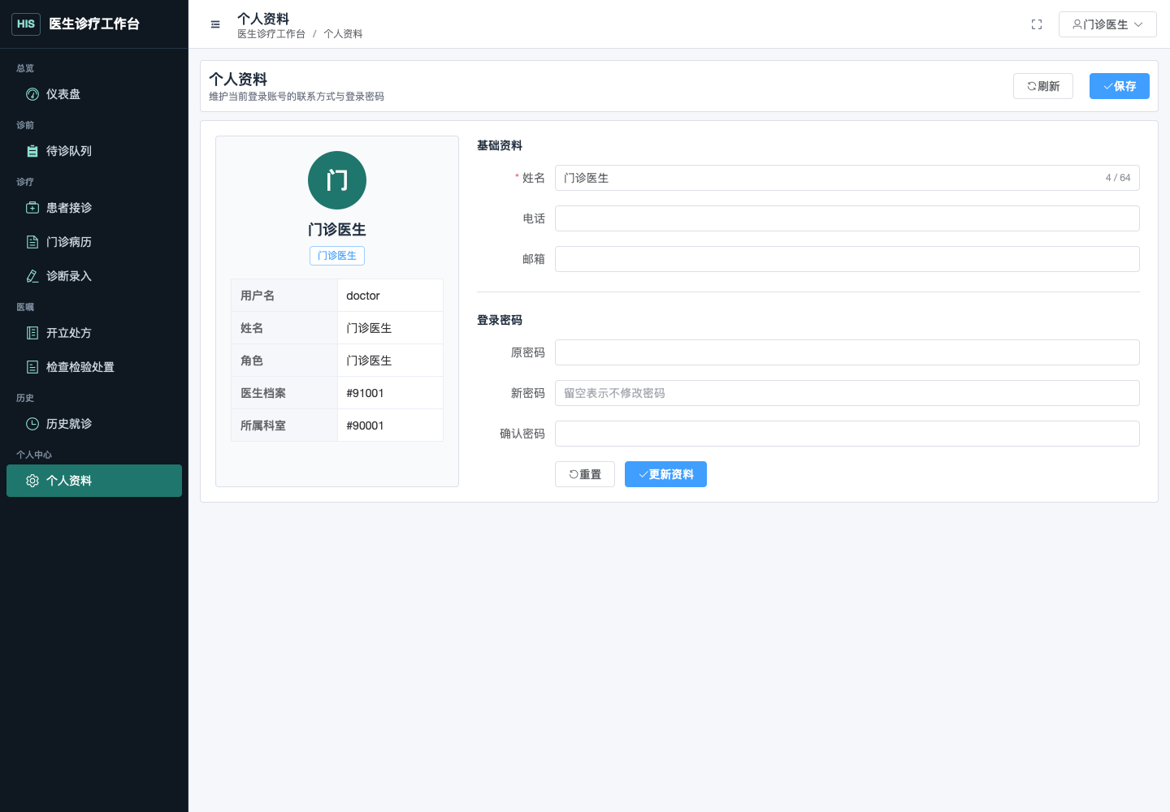Focus the 新密码 input field

(847, 393)
